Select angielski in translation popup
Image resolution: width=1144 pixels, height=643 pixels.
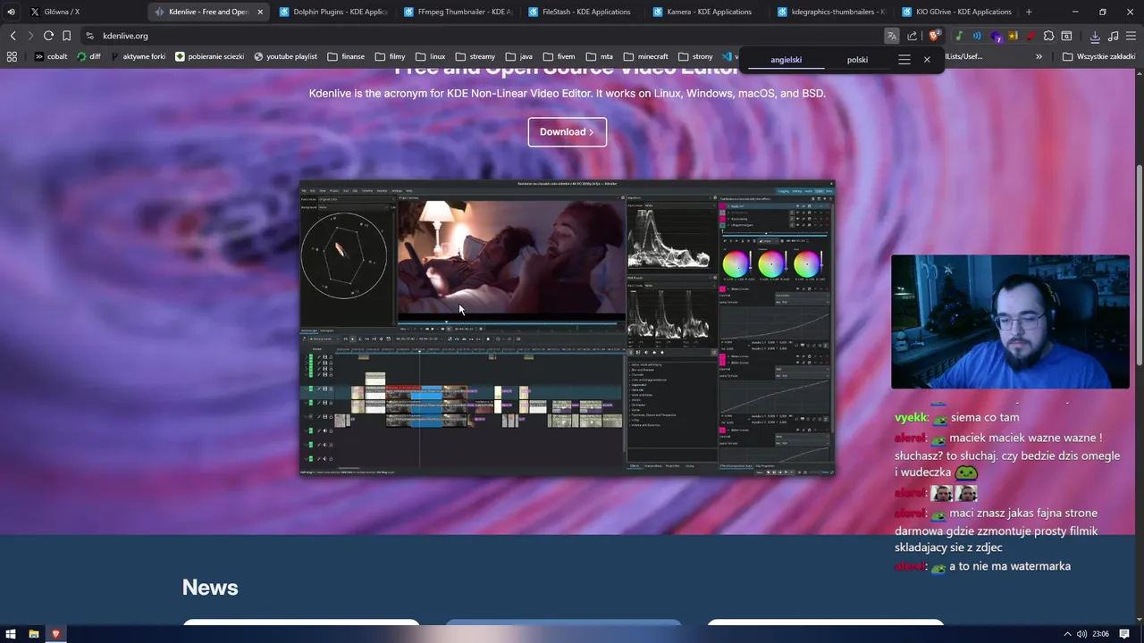[786, 60]
